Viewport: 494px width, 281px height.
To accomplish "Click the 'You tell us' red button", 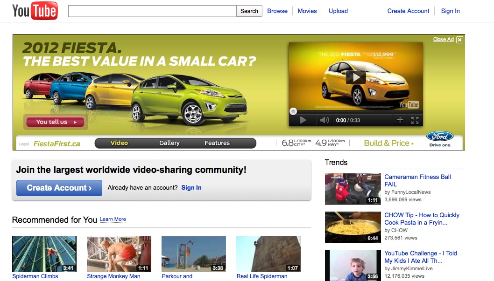I will tap(55, 122).
